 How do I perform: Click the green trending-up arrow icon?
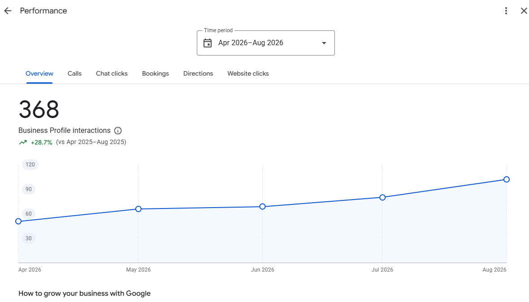[x=23, y=142]
